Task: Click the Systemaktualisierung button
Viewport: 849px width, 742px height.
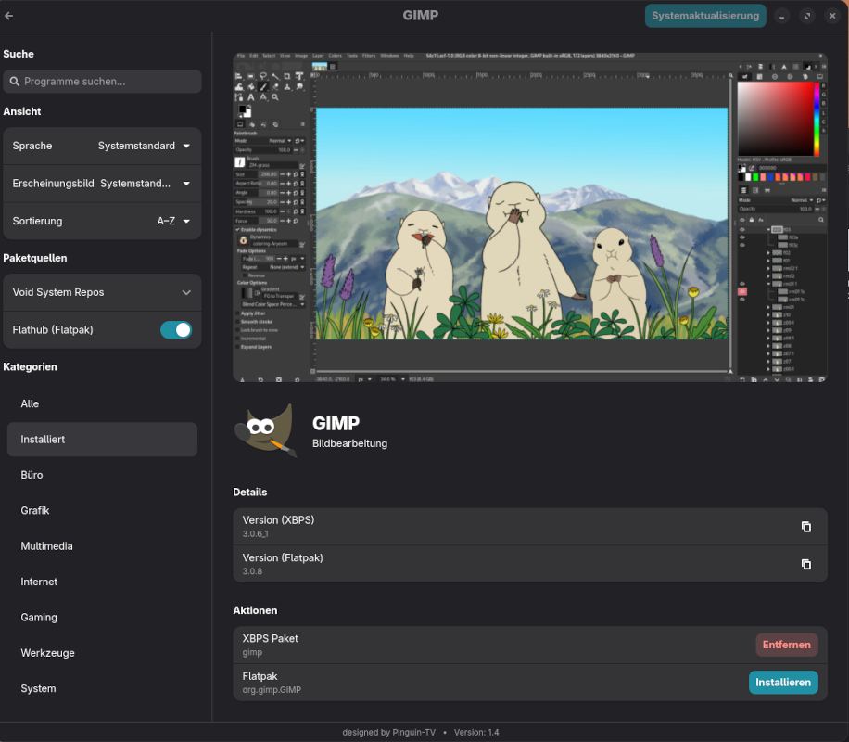Action: click(705, 16)
